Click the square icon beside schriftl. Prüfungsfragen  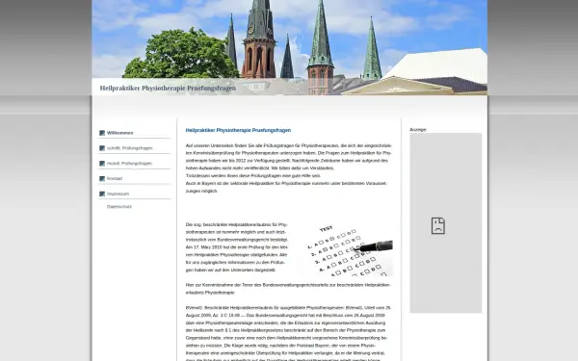tap(102, 148)
